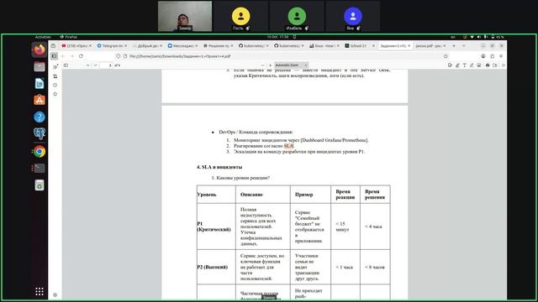Image resolution: width=538 pixels, height=302 pixels.
Task: Open the list all tabs dropdown
Action: point(463,45)
